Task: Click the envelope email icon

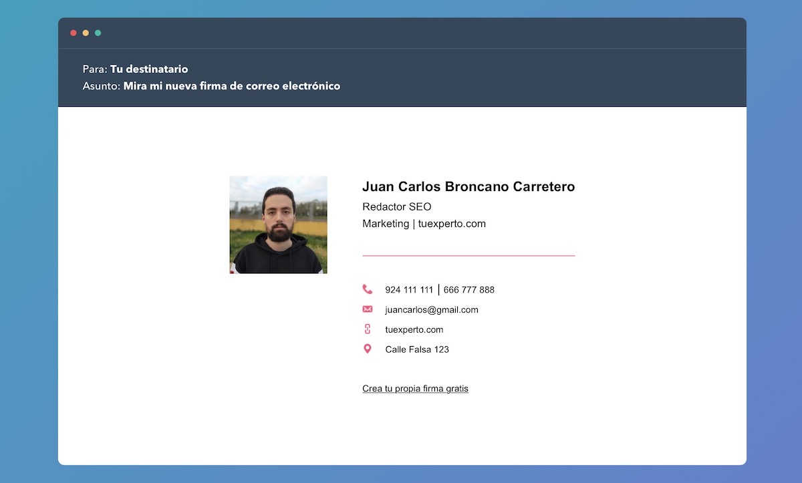Action: [x=368, y=309]
